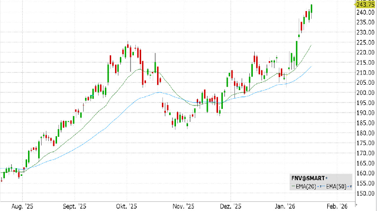This screenshot has width=377, height=211.
Task: Click the EMA(20) legend label
Action: pos(306,186)
